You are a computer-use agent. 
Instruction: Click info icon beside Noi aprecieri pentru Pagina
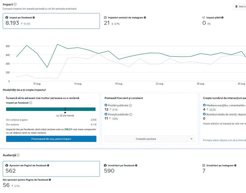tap(50, 180)
